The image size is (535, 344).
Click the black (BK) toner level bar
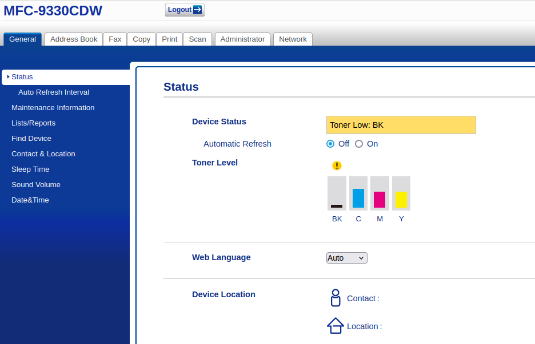tap(337, 193)
